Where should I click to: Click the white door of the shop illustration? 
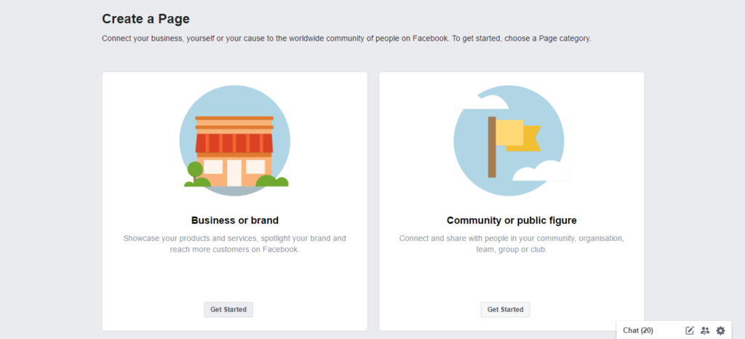coord(234,173)
